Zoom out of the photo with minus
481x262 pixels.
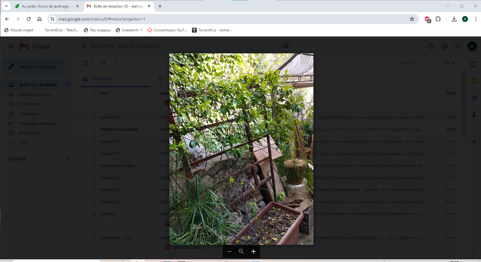229,251
